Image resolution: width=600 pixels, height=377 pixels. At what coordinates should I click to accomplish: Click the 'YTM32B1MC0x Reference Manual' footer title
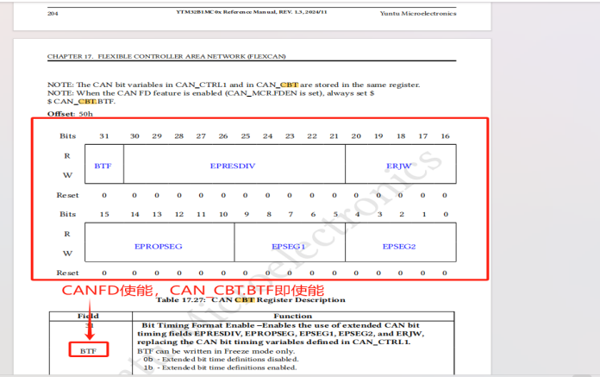[x=252, y=12]
